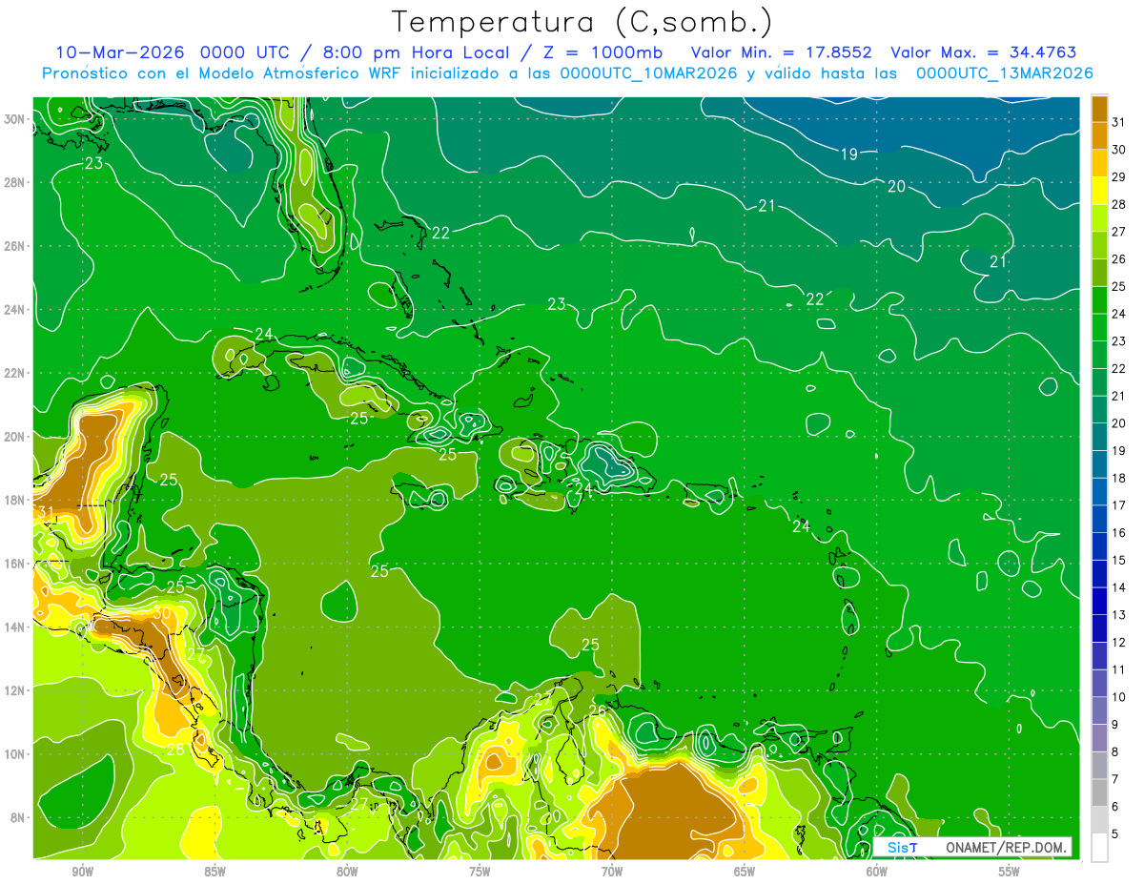Click the "85W" longitude axis label
The width and height of the screenshot is (1144, 884).
click(x=214, y=873)
